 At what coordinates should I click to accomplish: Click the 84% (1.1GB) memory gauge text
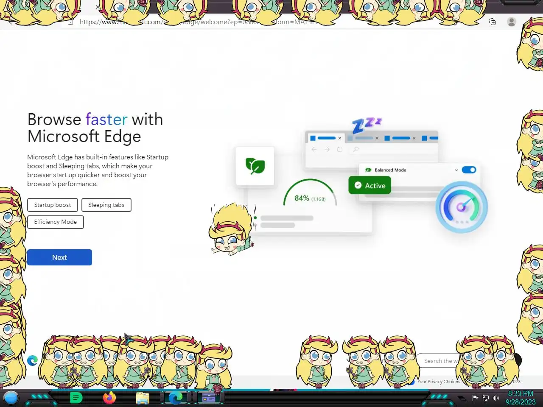point(310,198)
